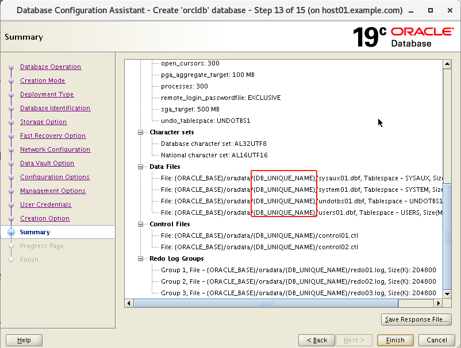Minimize the Database Configuration Assistant window
This screenshot has width=461, height=348.
tap(412, 10)
